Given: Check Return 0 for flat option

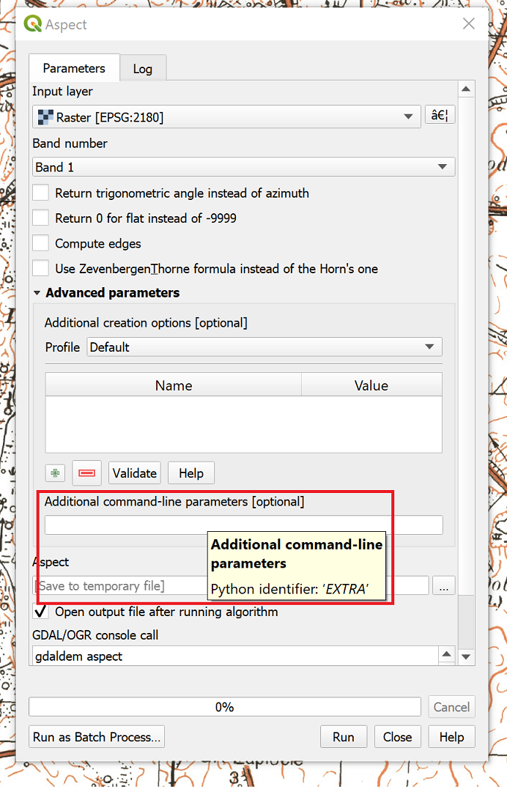Looking at the screenshot, I should click(x=42, y=218).
